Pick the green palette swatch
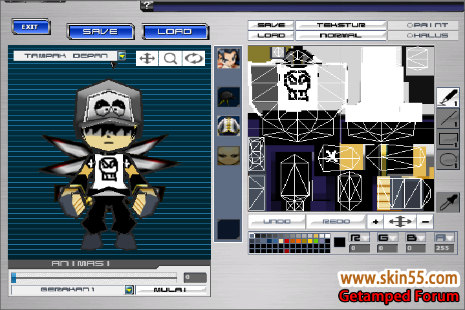This screenshot has width=465, height=310. click(316, 241)
